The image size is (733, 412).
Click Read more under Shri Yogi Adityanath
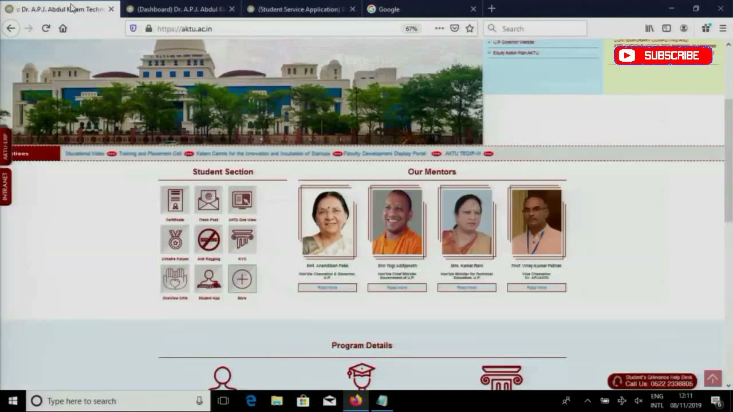coord(397,287)
